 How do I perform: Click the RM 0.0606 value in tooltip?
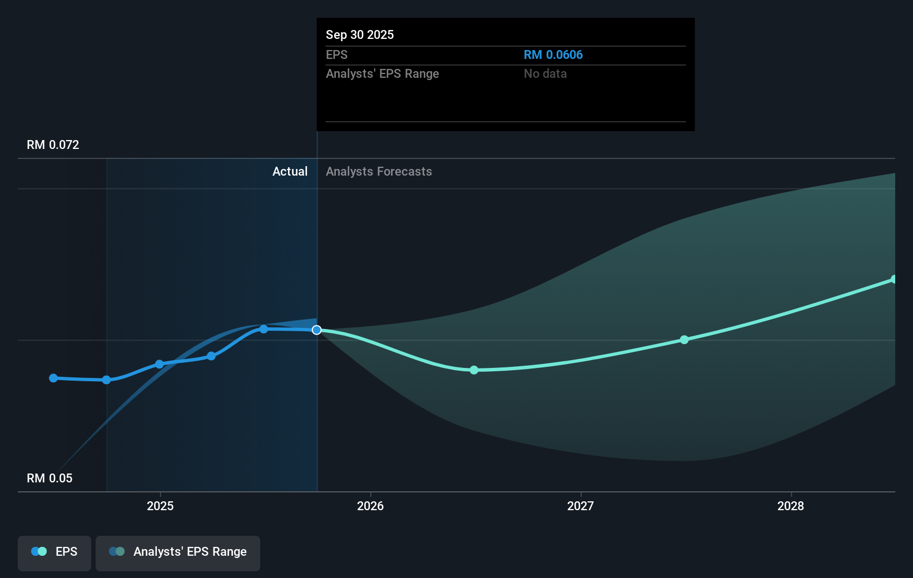(x=553, y=55)
